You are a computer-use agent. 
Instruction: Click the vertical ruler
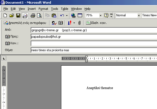pyautogui.click(x=4, y=87)
